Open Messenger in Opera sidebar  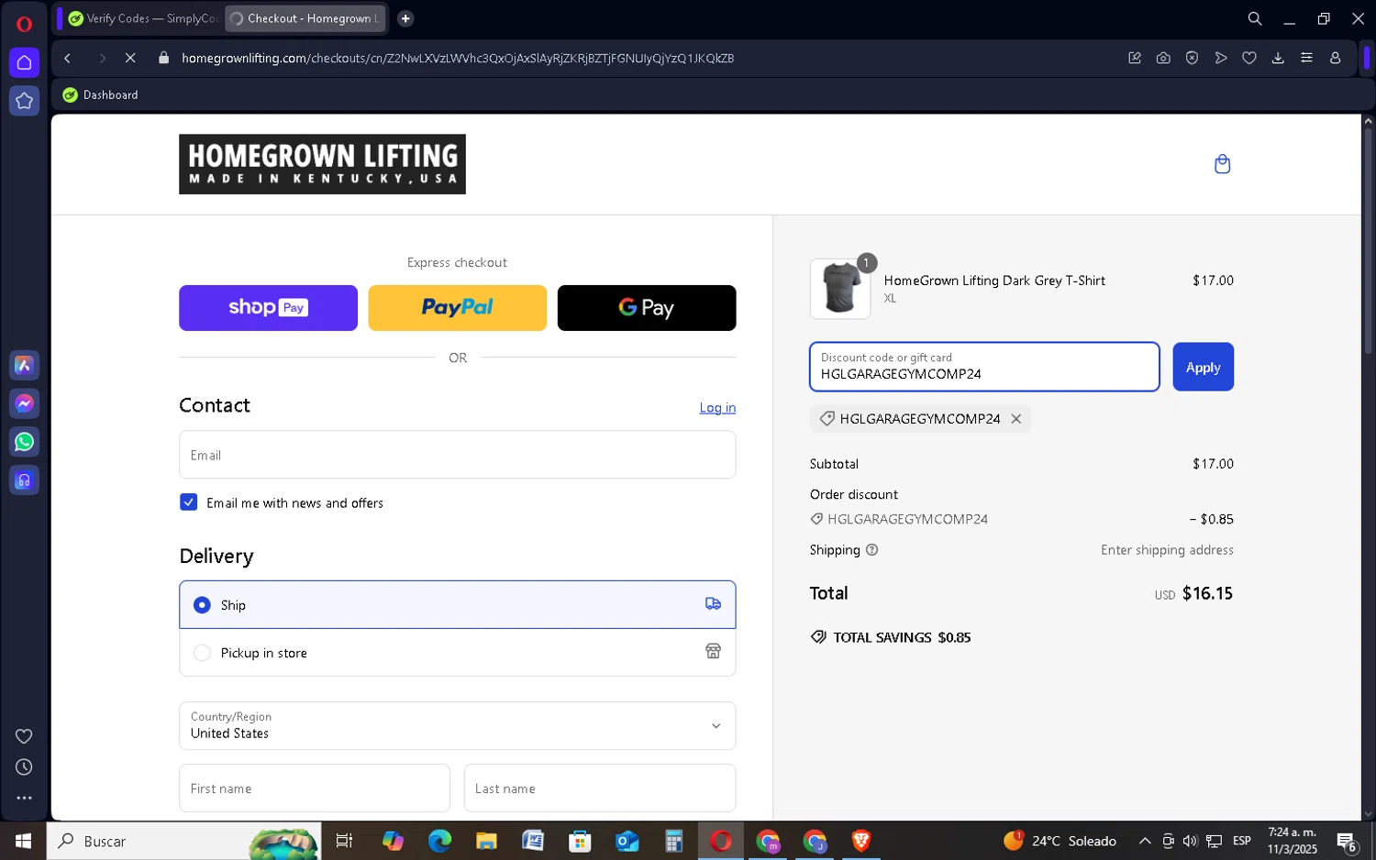pyautogui.click(x=24, y=403)
